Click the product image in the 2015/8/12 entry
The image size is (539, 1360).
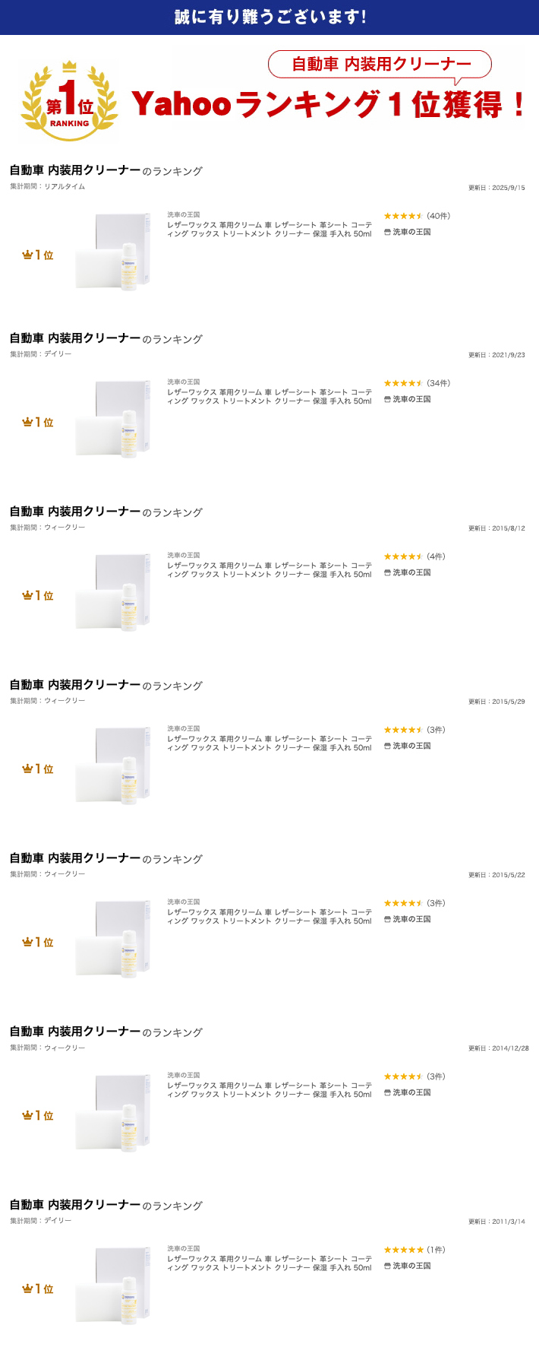114,591
